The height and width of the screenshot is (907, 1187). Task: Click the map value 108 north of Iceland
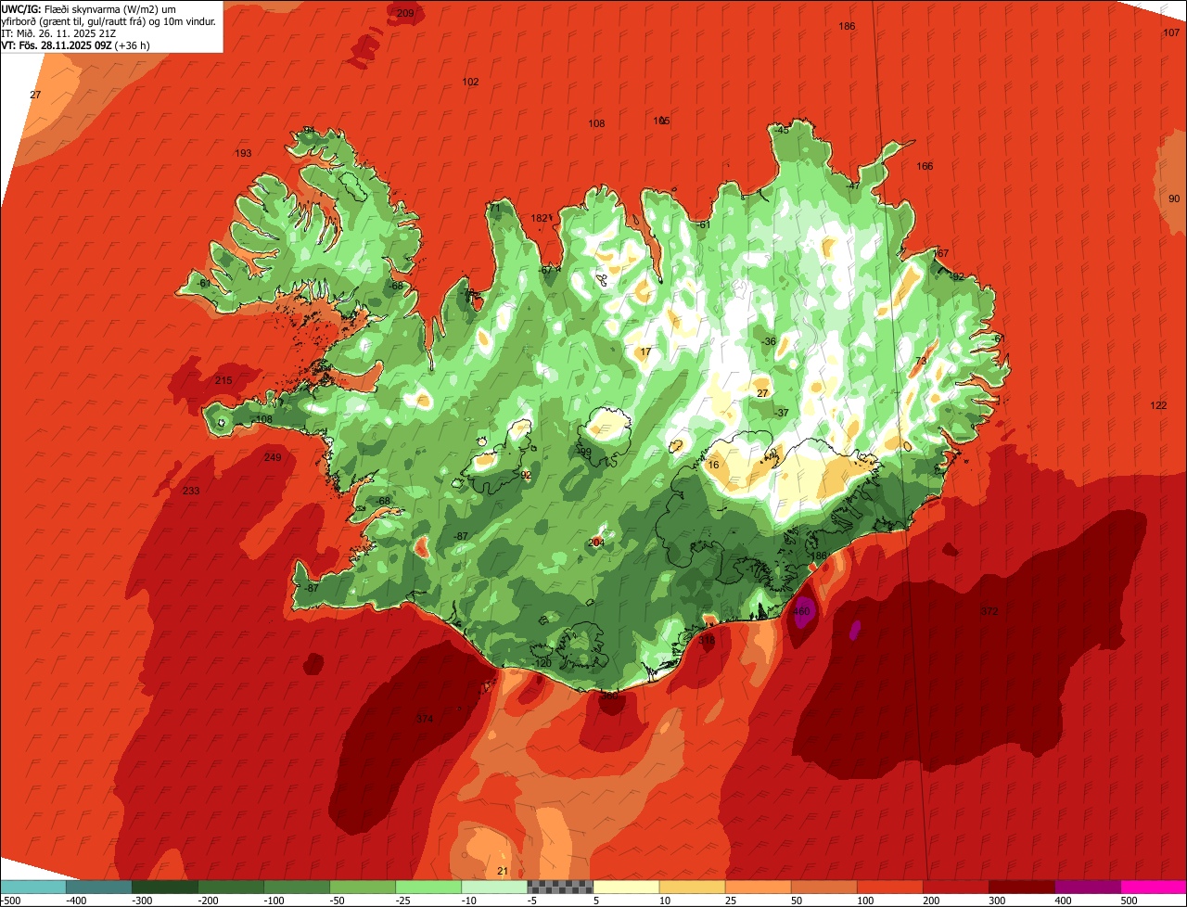click(x=596, y=123)
